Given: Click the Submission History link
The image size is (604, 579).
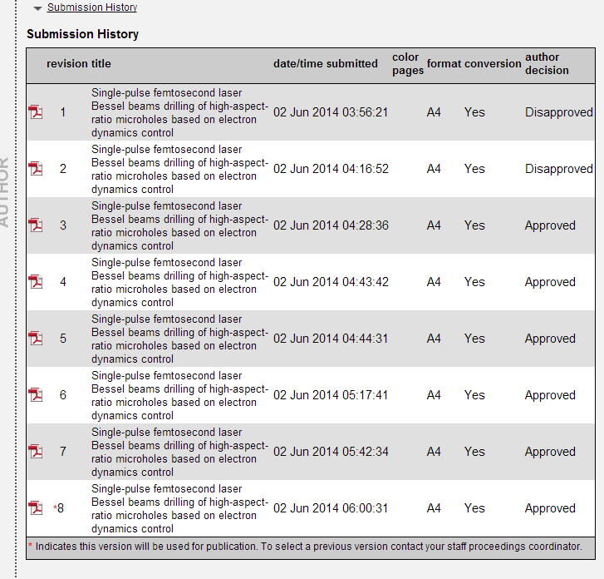Looking at the screenshot, I should pos(92,7).
